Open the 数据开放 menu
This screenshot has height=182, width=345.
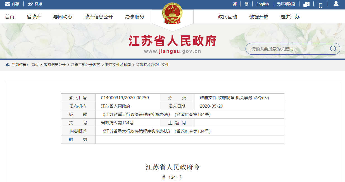[259, 17]
